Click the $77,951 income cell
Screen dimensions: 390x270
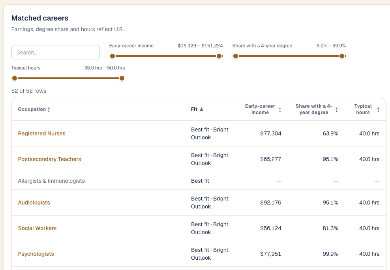271,254
